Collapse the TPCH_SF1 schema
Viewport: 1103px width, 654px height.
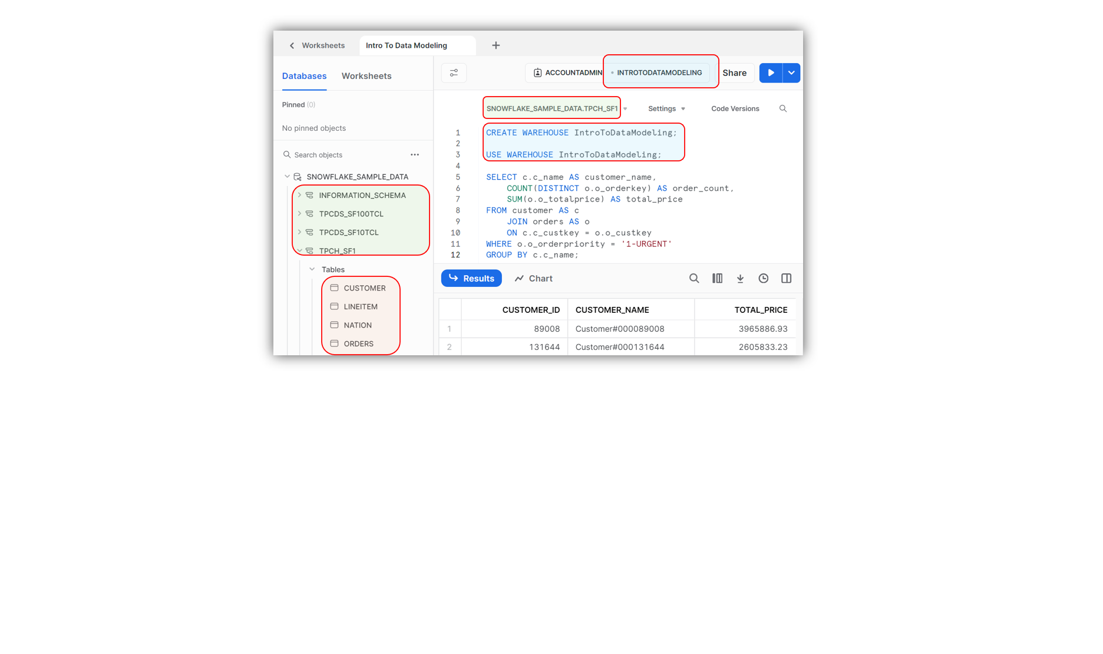point(299,250)
